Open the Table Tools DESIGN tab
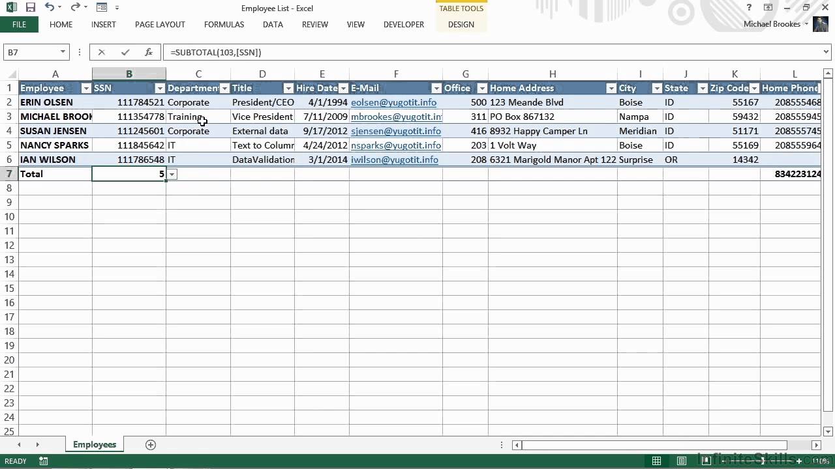This screenshot has height=469, width=835. 461,25
